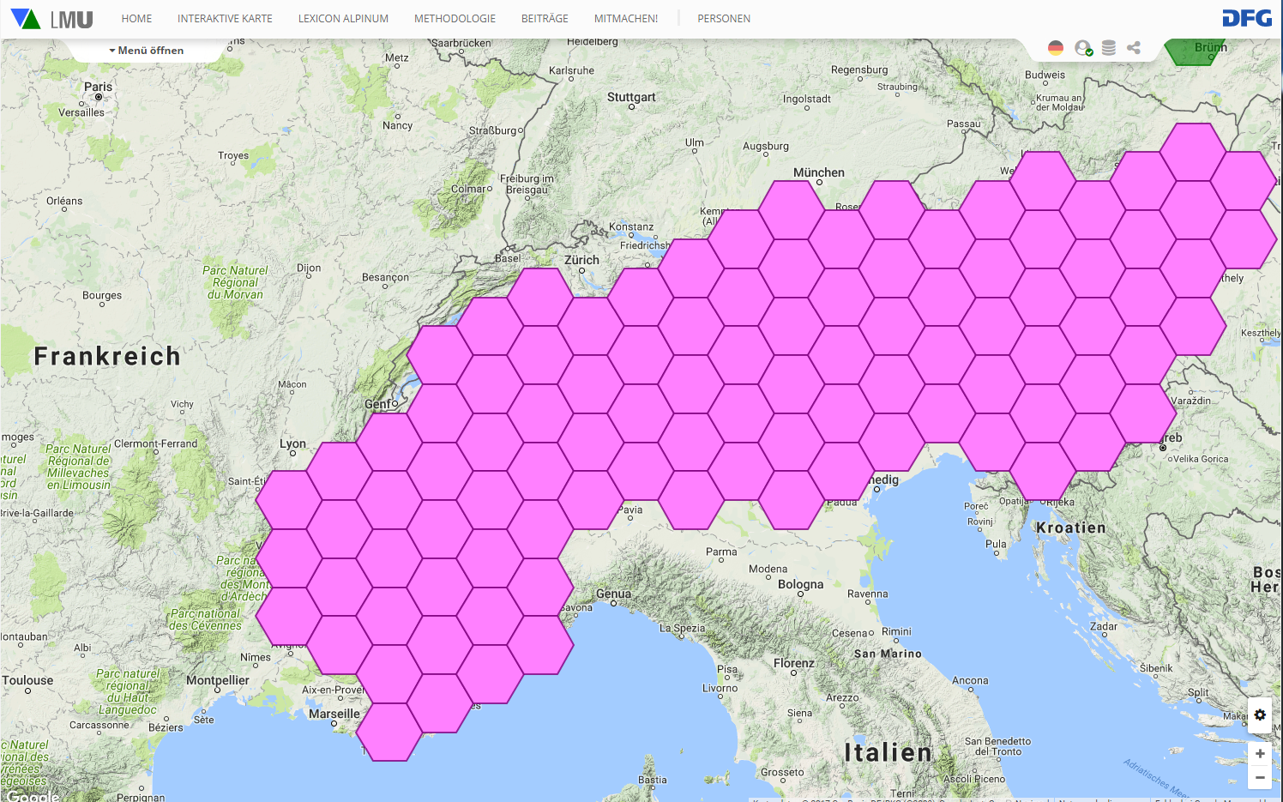Click the German flag language icon

click(x=1056, y=48)
